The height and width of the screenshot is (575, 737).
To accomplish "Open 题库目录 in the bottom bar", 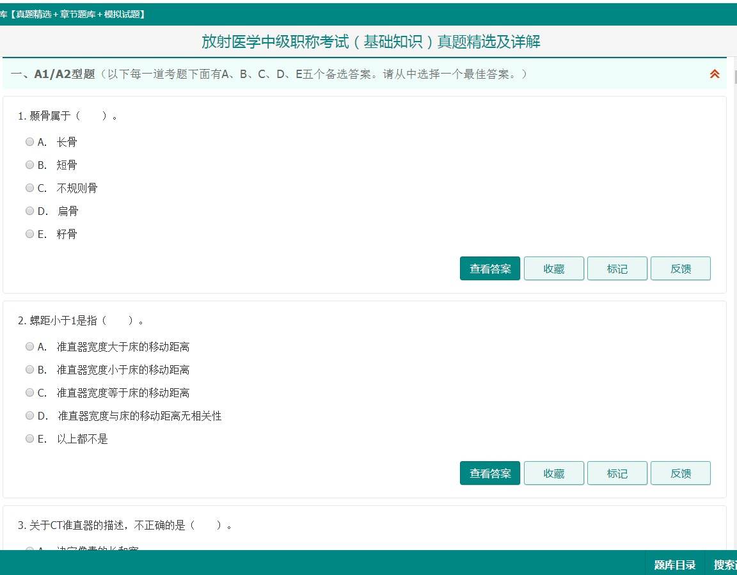I will pyautogui.click(x=674, y=564).
